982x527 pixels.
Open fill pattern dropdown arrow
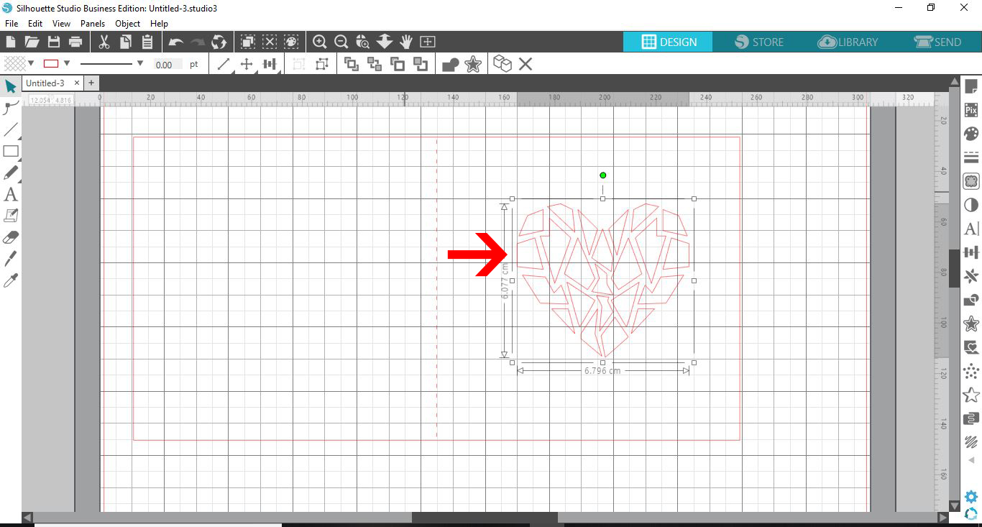click(x=32, y=63)
